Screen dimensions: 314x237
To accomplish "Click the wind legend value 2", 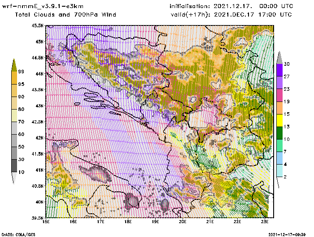I will 285,177.
